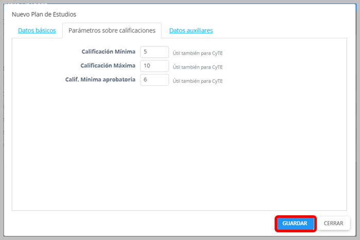Click the Calificación Máxima label
The width and height of the screenshot is (360, 240).
click(x=107, y=66)
